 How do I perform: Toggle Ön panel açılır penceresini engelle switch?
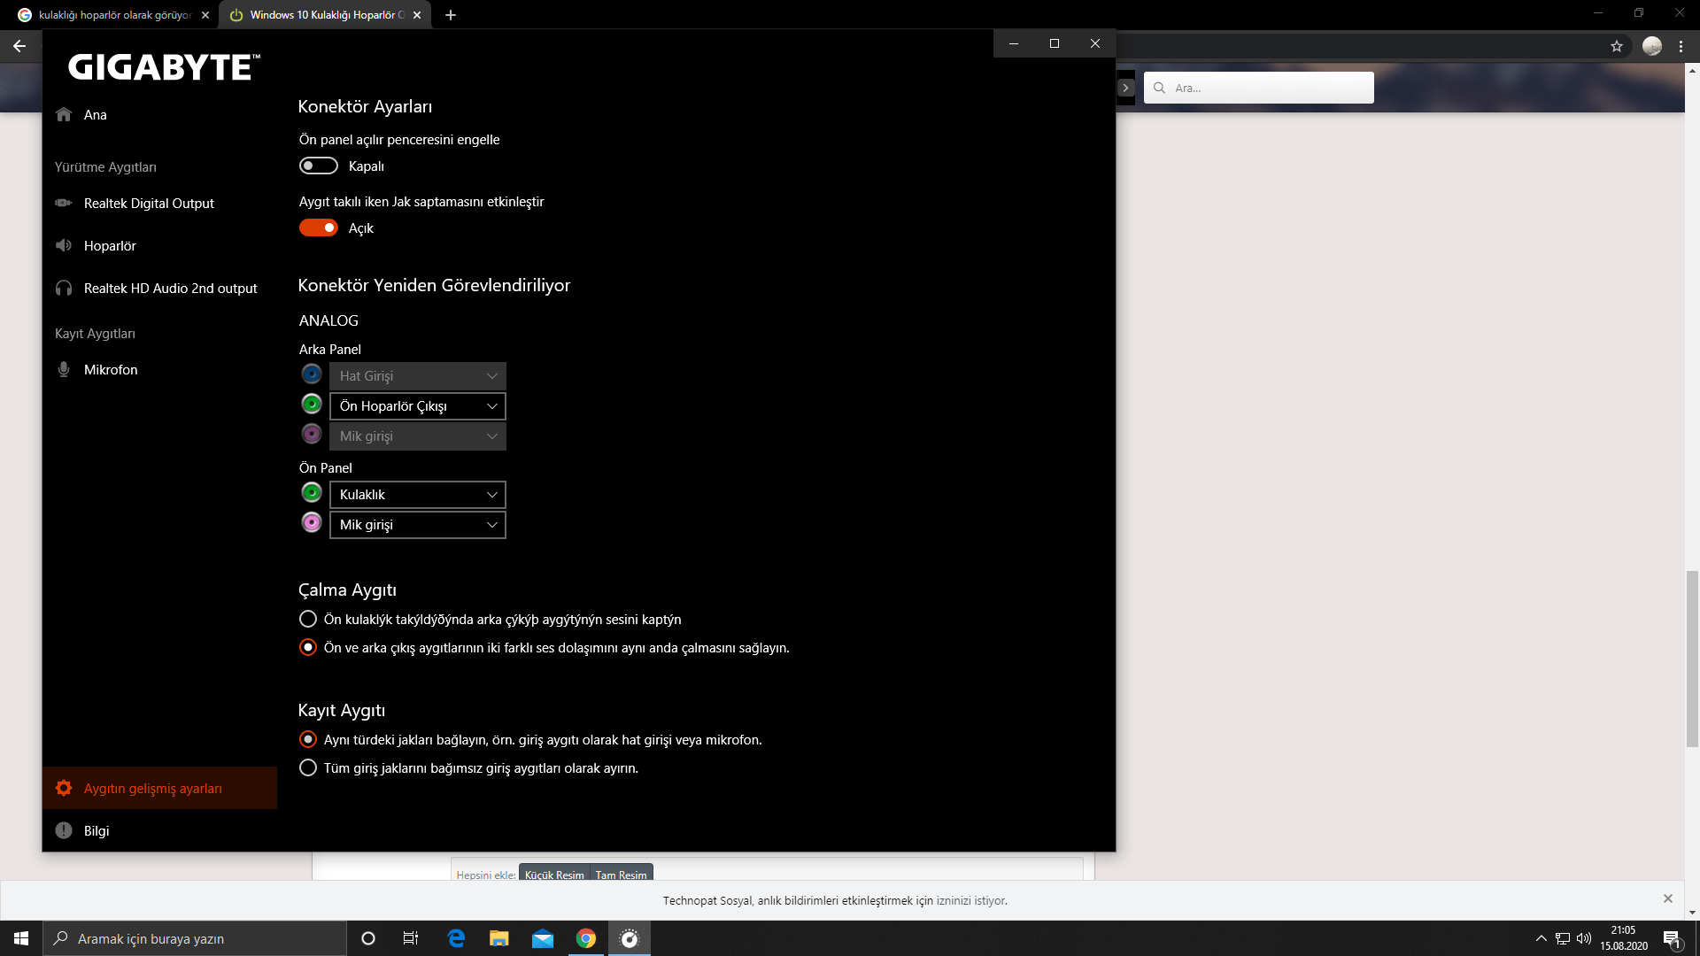click(319, 166)
